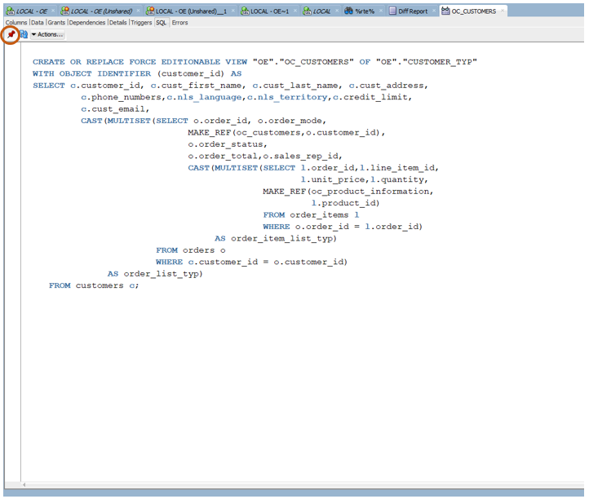Viewport: 589px width, 499px height.
Task: Click "FROM customers c;" line
Action: pyautogui.click(x=94, y=285)
